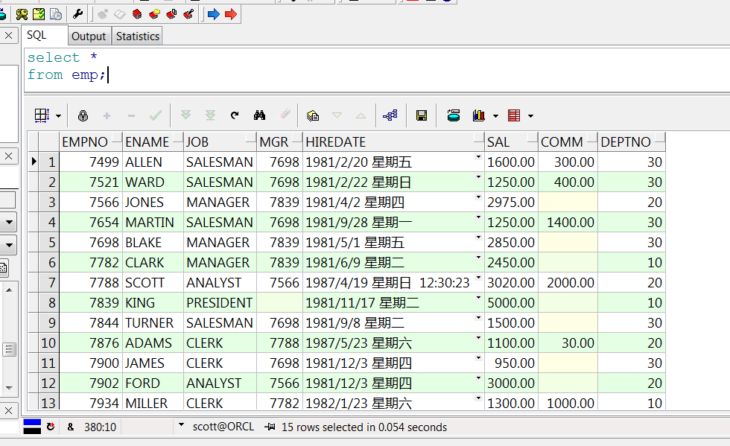Click the HIREDATE column header

[393, 141]
